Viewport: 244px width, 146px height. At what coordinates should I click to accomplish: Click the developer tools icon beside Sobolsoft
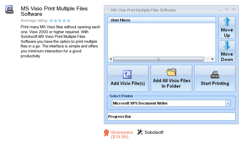(x=140, y=132)
